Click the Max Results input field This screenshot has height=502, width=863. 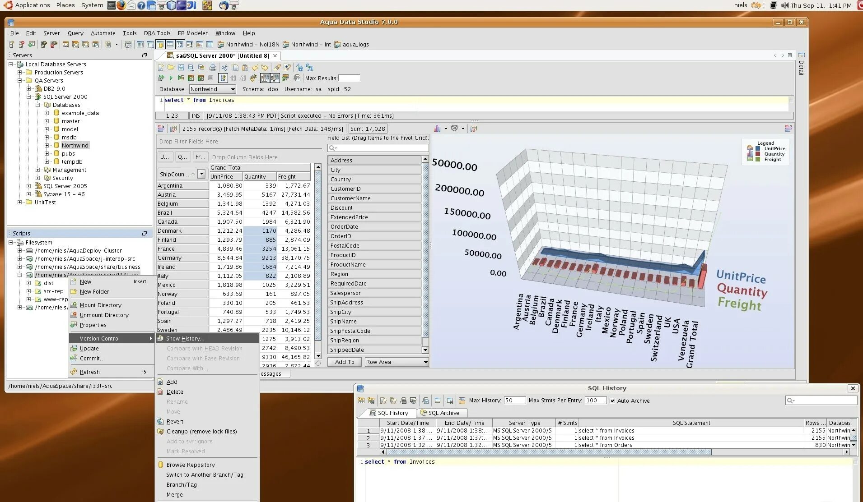pyautogui.click(x=349, y=78)
